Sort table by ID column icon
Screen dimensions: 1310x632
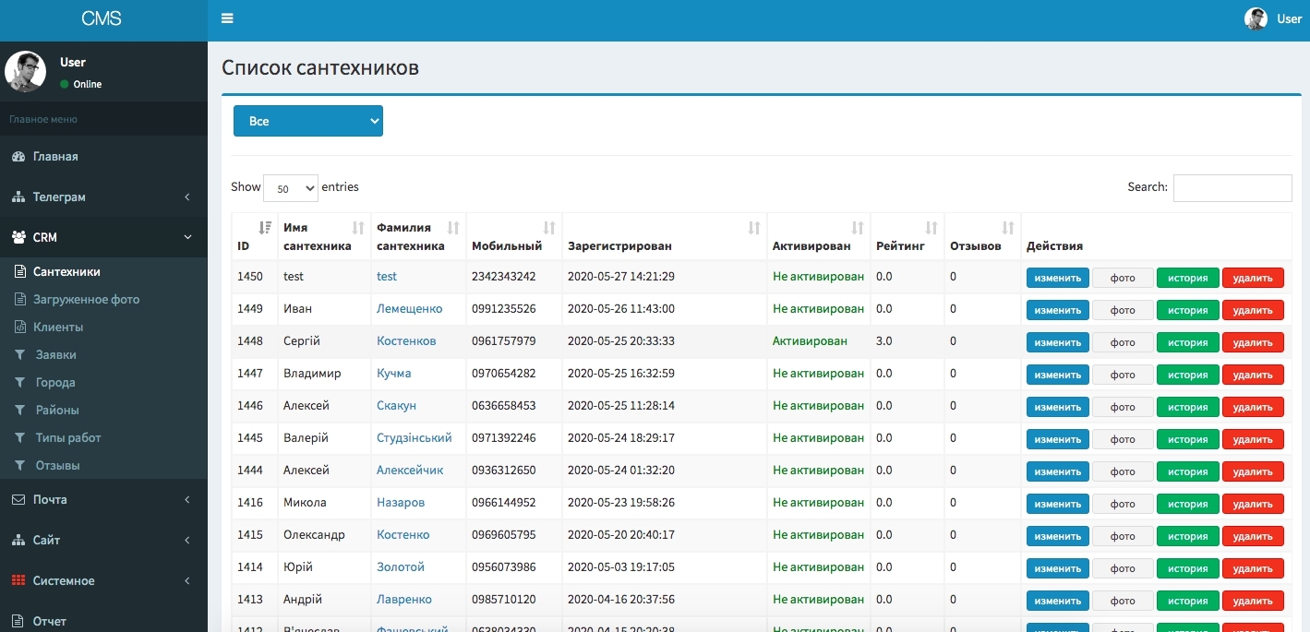point(266,228)
